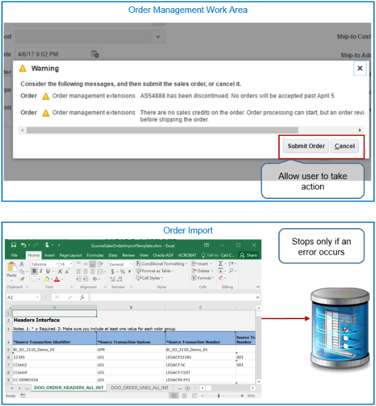Image resolution: width=376 pixels, height=406 pixels.
Task: Click the Accounting dollar format icon
Action: click(x=113, y=272)
